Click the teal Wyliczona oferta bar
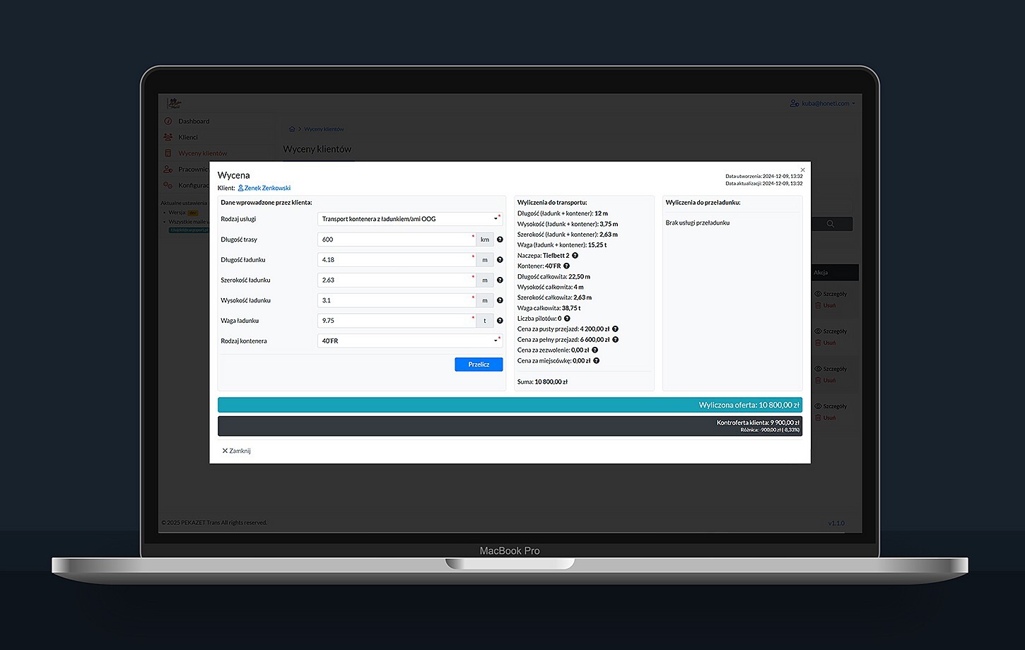The width and height of the screenshot is (1025, 650). [509, 404]
